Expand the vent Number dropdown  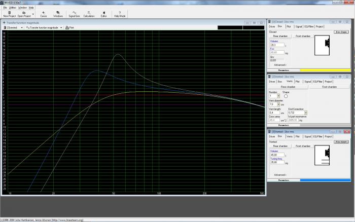pos(278,96)
